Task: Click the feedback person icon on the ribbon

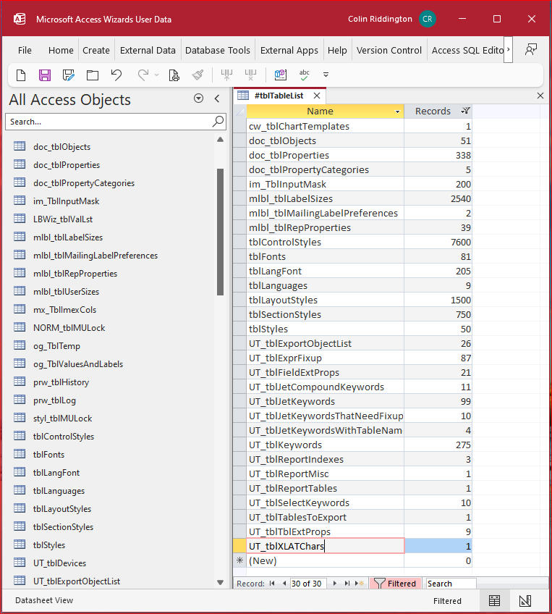Action: pyautogui.click(x=530, y=50)
